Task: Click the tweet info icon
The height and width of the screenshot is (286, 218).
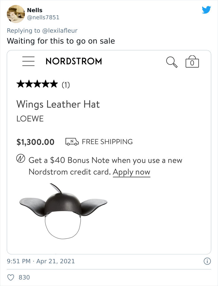Action: coord(207,261)
